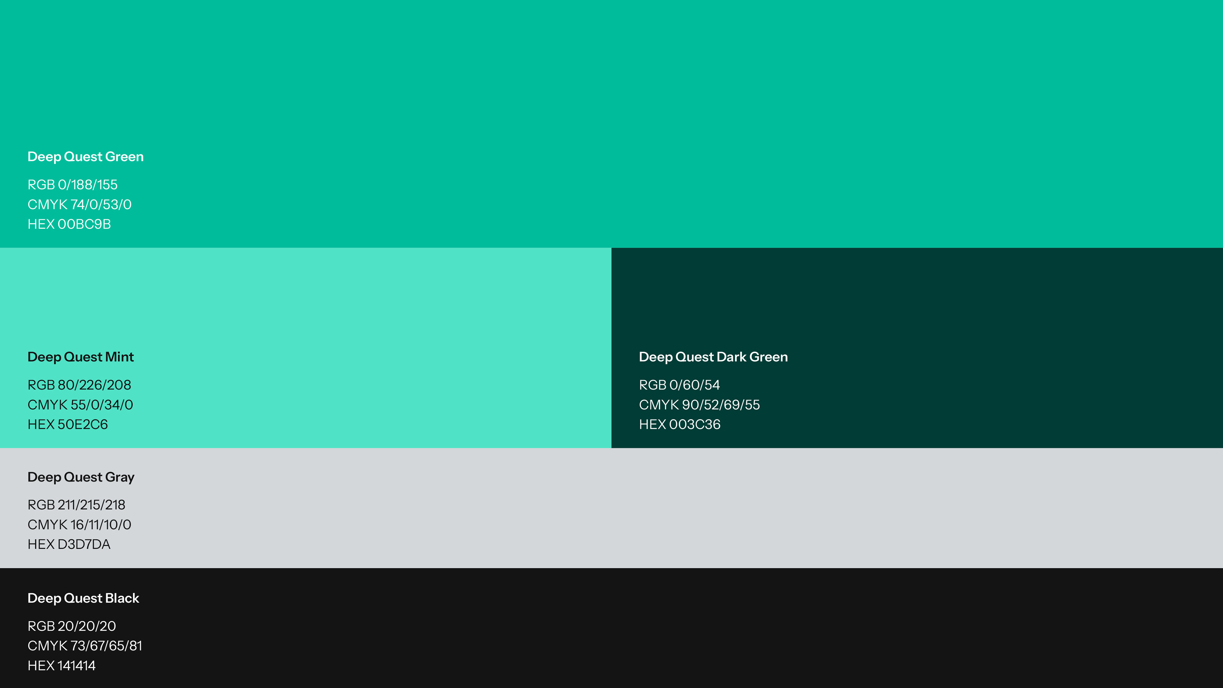The height and width of the screenshot is (688, 1223).
Task: Click the HEX 00BC9B text
Action: click(69, 224)
